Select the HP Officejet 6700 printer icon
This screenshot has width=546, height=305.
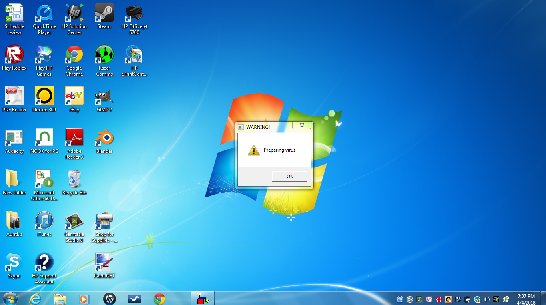click(x=134, y=19)
